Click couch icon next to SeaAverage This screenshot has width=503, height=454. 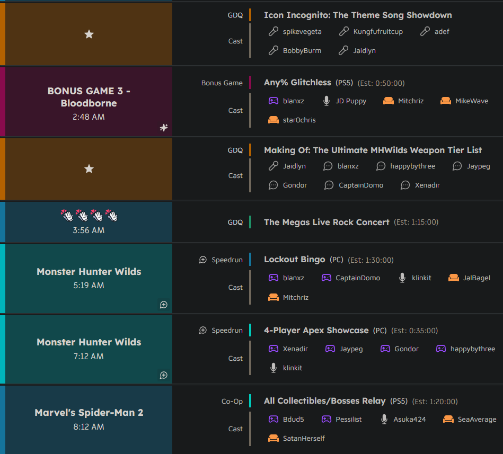click(x=448, y=419)
